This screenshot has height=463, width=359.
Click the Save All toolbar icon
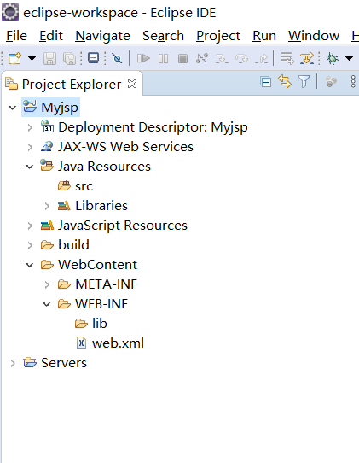coord(70,58)
